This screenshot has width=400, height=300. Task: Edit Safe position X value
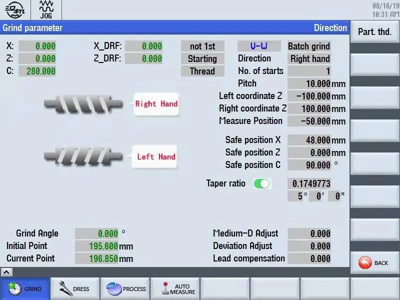coord(309,140)
